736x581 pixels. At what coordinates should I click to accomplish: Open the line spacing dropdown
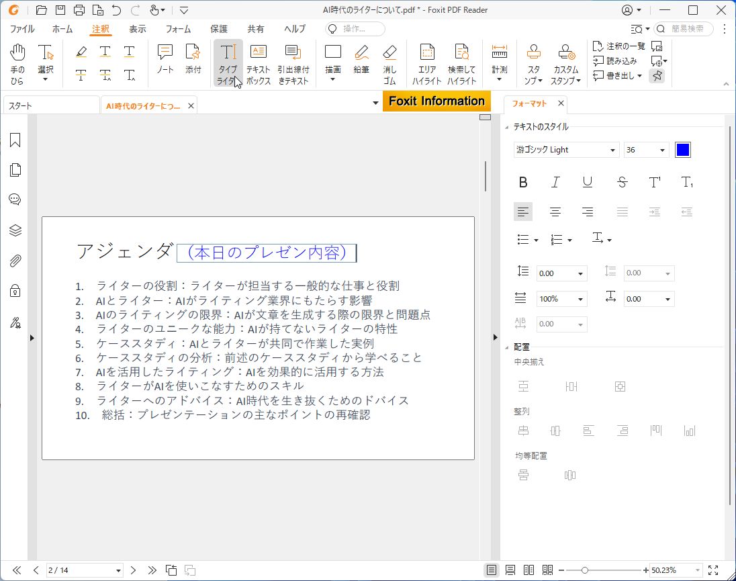[x=580, y=273]
